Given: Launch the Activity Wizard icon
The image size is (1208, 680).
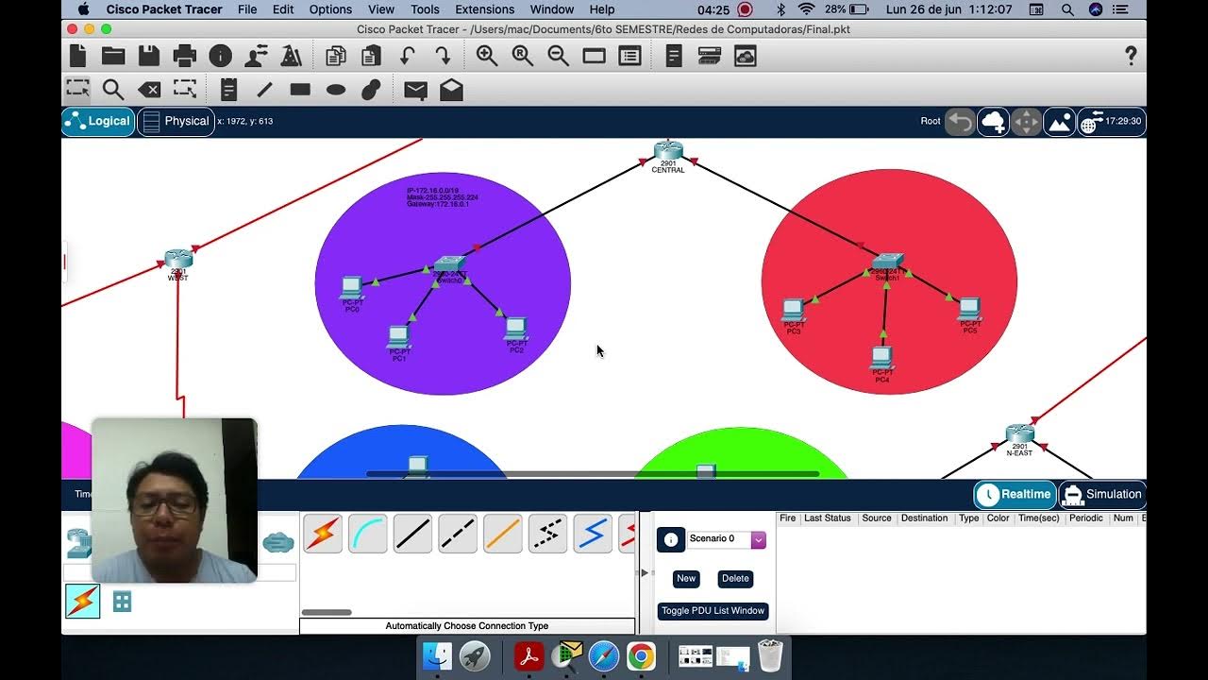Looking at the screenshot, I should [x=256, y=57].
